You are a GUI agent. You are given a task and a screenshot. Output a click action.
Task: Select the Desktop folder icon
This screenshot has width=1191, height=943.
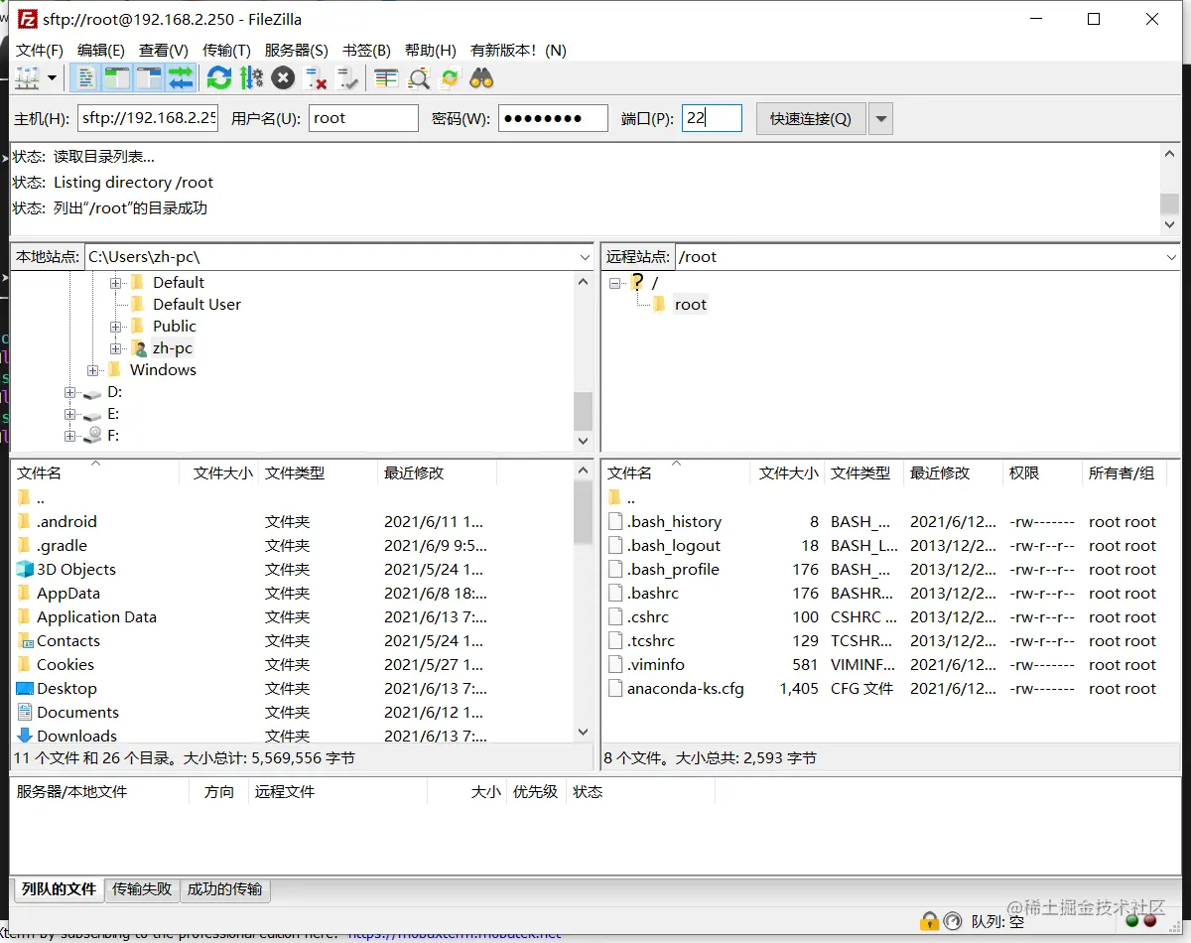[x=25, y=689]
